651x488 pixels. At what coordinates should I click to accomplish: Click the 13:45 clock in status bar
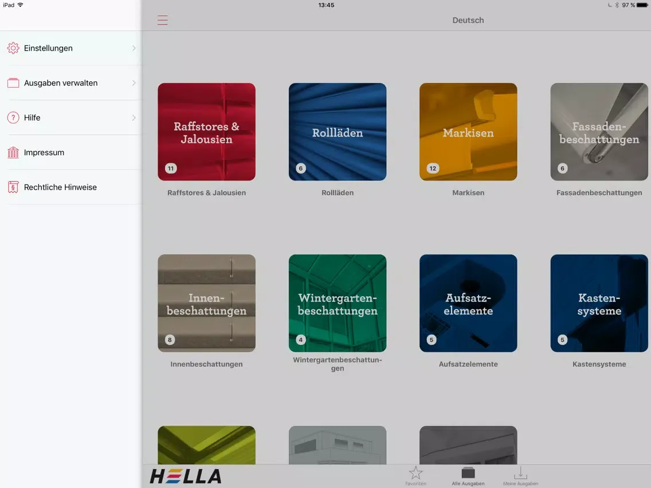[326, 5]
